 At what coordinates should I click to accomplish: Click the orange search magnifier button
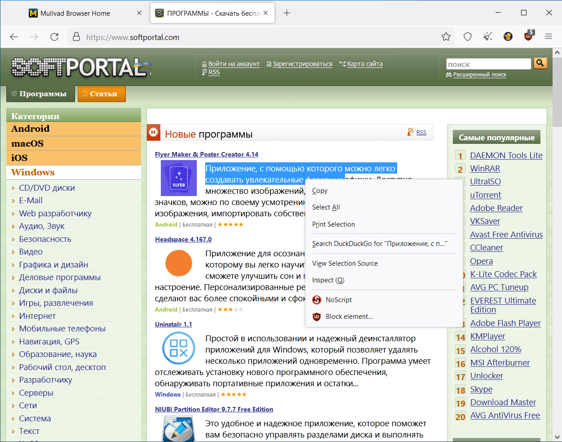click(x=540, y=63)
